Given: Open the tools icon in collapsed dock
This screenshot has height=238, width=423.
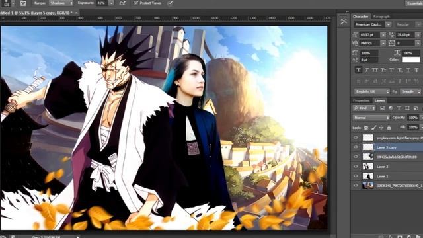Looking at the screenshot, I should coord(344,22).
